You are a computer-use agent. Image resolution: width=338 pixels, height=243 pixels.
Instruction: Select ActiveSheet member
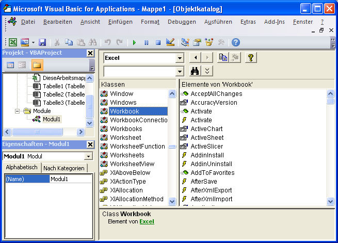(207, 137)
